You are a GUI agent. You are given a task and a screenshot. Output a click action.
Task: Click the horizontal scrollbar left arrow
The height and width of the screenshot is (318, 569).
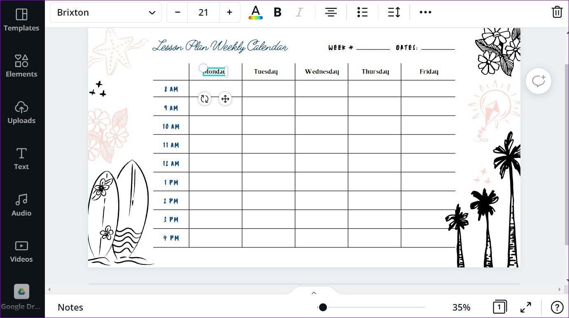(49, 290)
